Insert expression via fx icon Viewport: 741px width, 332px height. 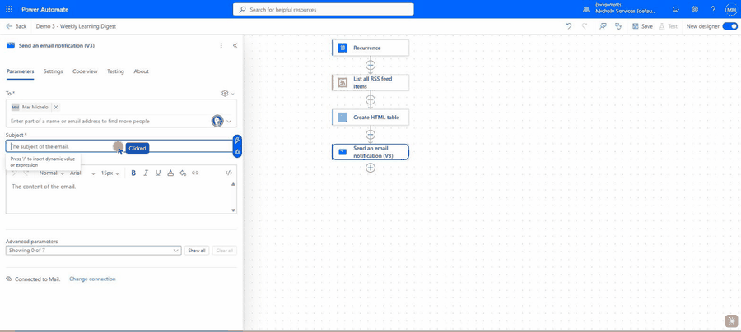pos(238,152)
